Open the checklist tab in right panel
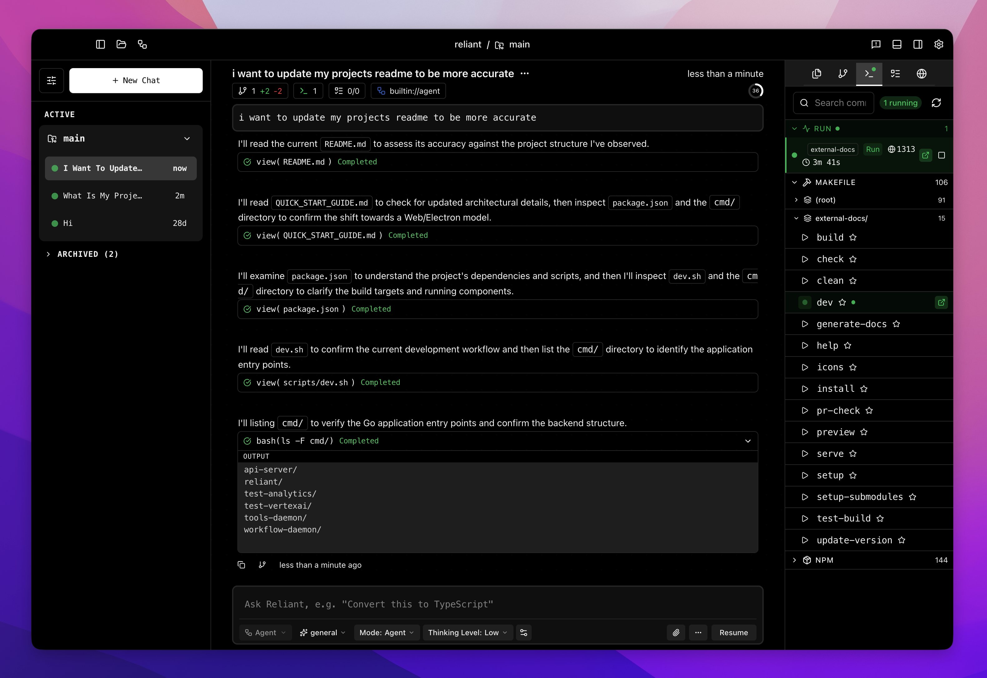 896,73
